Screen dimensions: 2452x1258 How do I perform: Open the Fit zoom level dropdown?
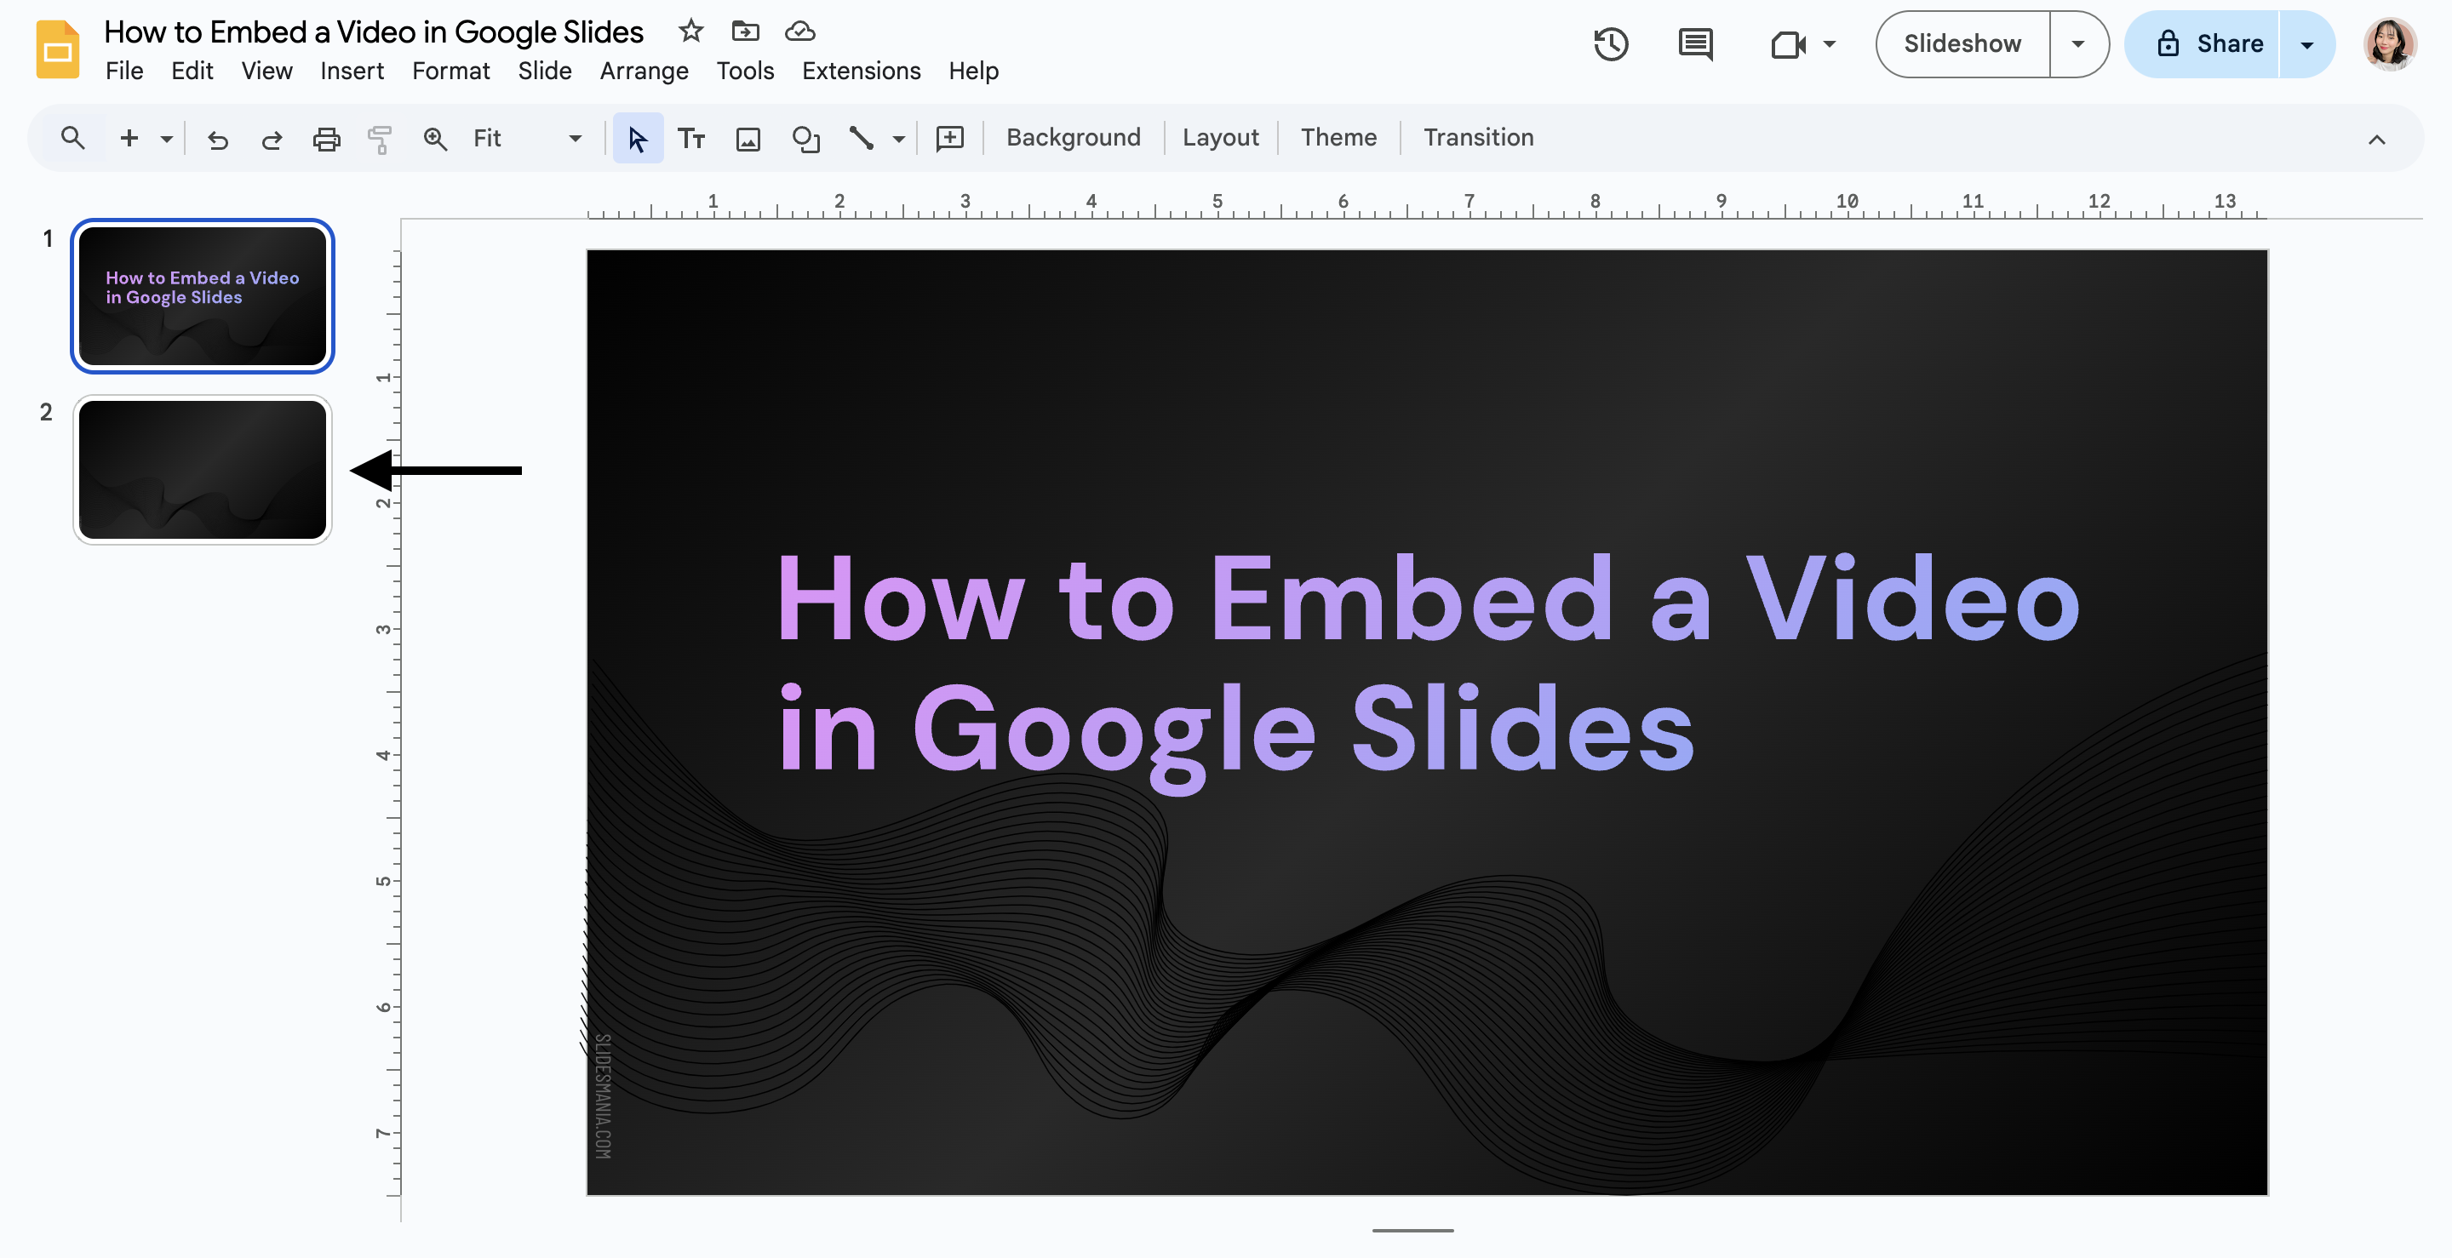pyautogui.click(x=527, y=138)
